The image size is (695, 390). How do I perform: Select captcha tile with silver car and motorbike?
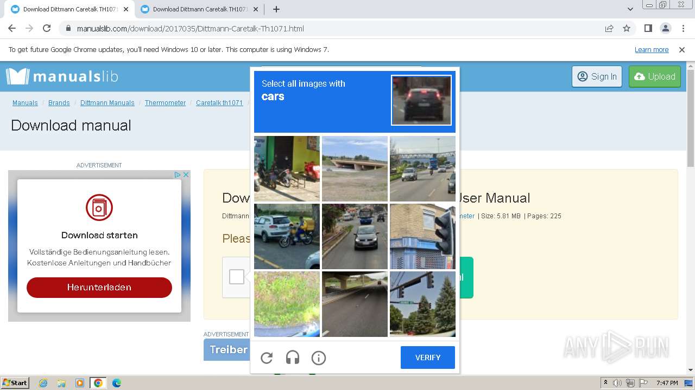tap(287, 236)
